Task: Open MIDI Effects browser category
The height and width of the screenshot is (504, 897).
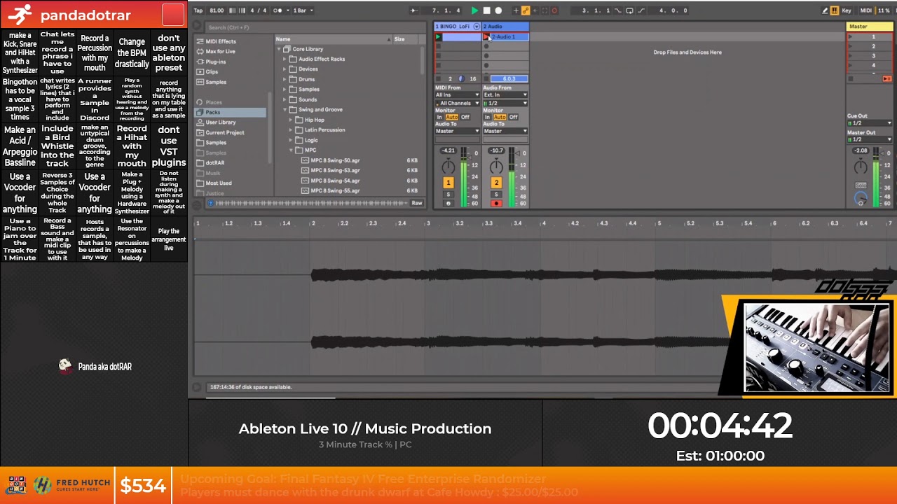Action: (221, 41)
